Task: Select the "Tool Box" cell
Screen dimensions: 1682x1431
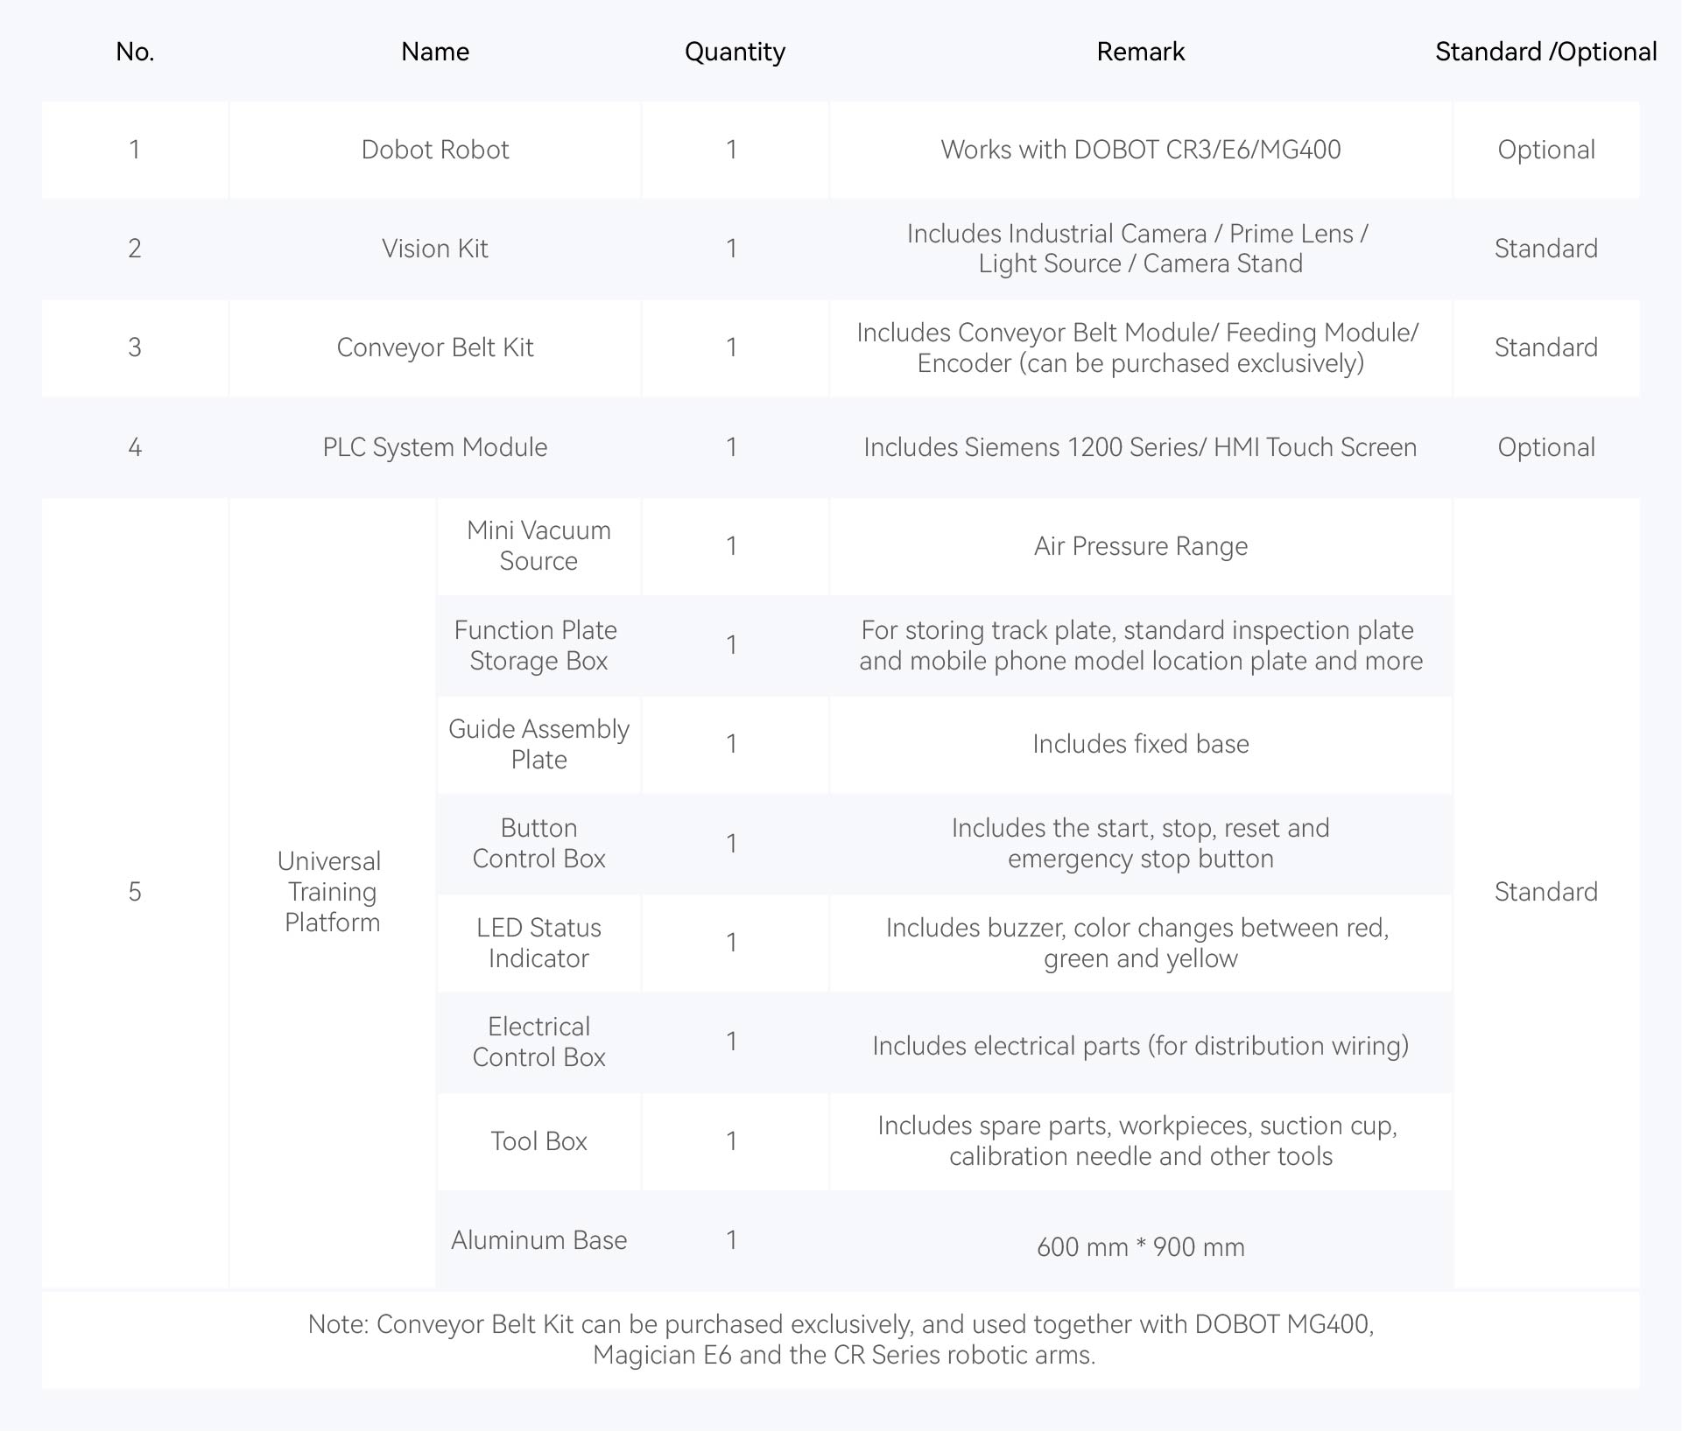Action: coord(538,1141)
